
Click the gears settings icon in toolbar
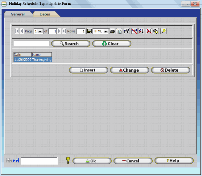coord(156,31)
